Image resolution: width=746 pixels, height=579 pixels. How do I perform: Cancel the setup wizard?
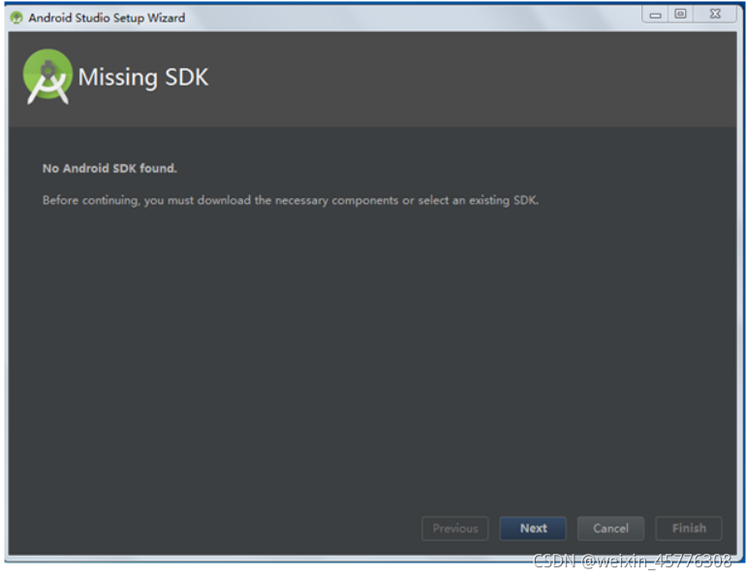pyautogui.click(x=611, y=528)
